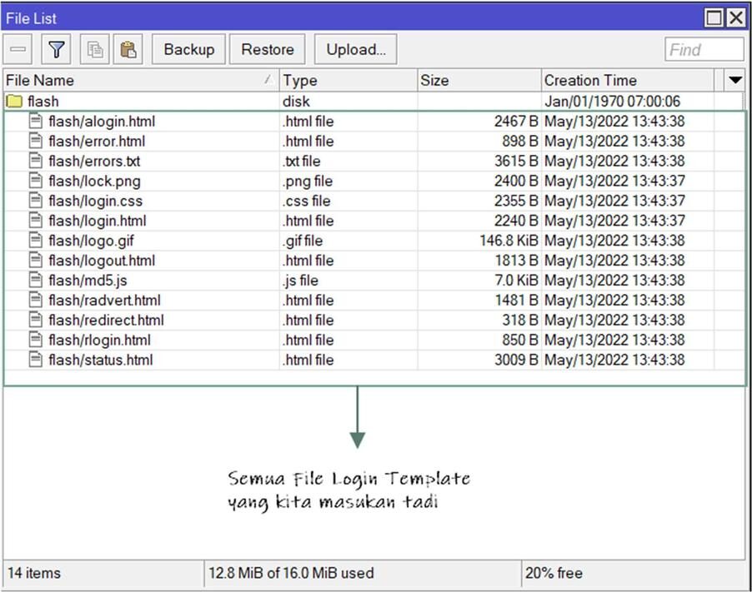Open the column selector dropdown arrow
The height and width of the screenshot is (592, 752).
(734, 81)
